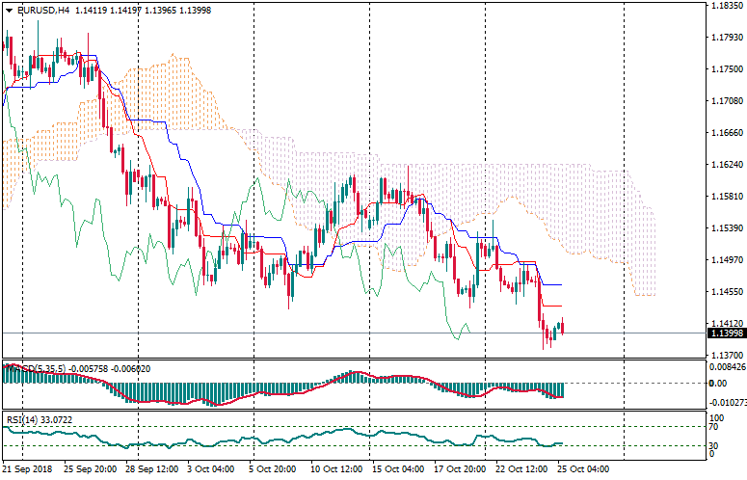Image resolution: width=747 pixels, height=480 pixels.
Task: Select the 10 Oct 12:00 time label
Action: pyautogui.click(x=334, y=469)
